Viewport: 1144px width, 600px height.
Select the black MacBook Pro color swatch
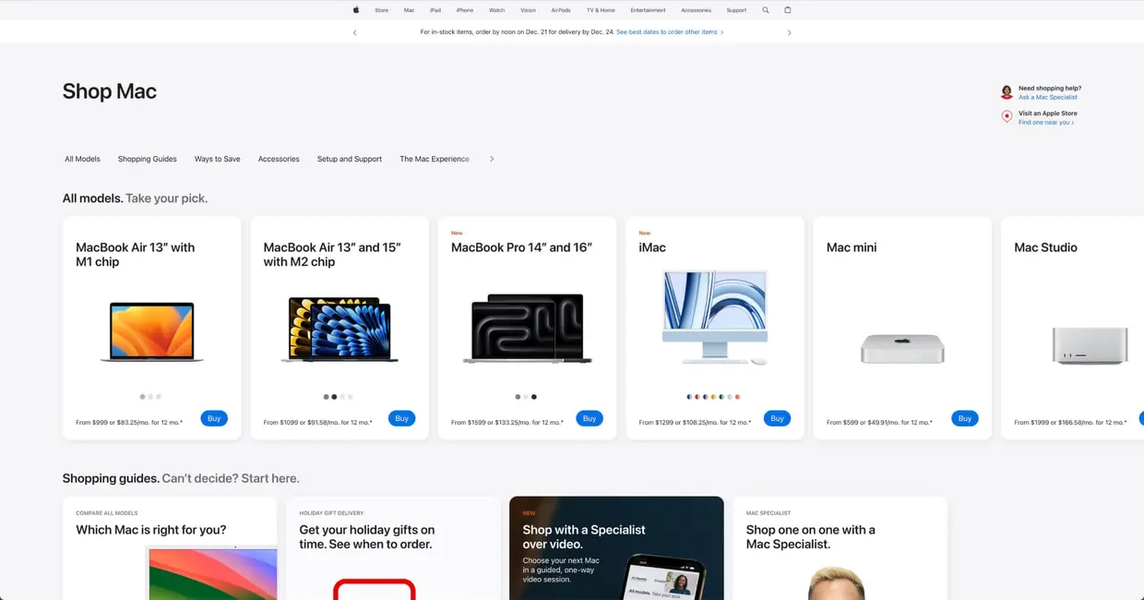point(534,397)
